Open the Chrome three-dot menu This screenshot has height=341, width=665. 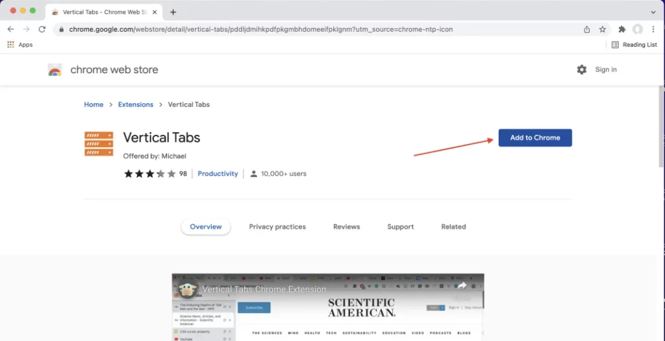[653, 29]
